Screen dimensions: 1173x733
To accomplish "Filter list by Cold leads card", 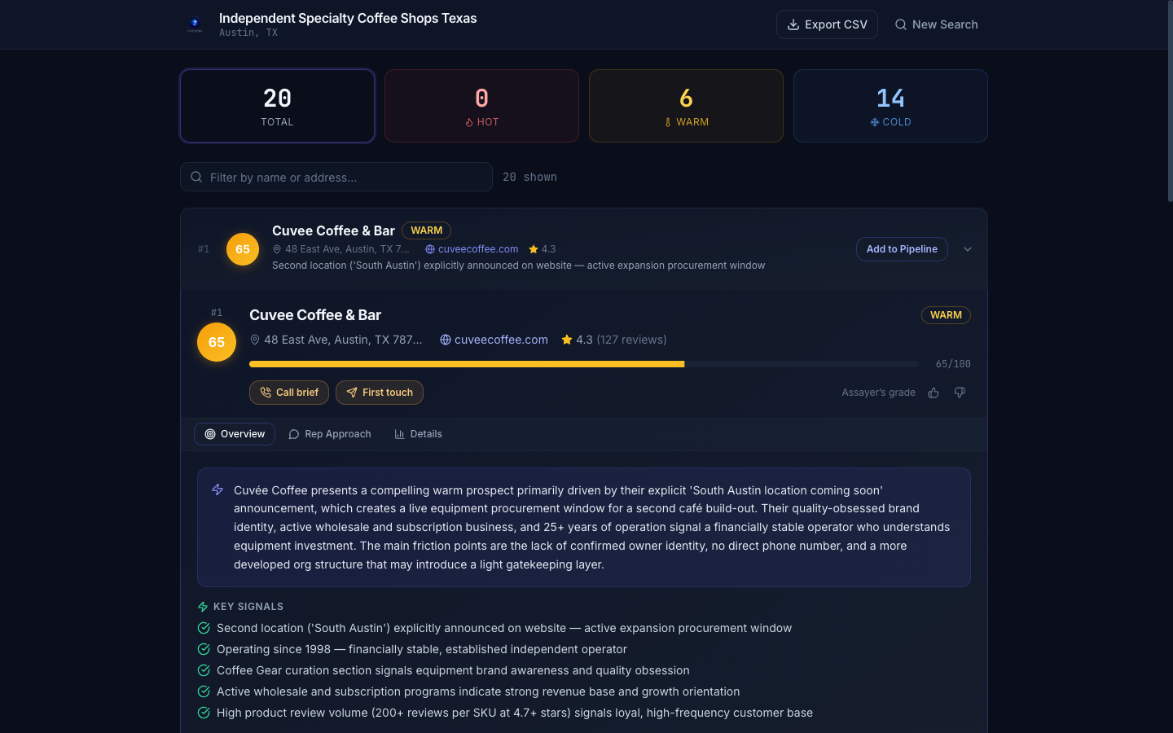I will [x=890, y=106].
